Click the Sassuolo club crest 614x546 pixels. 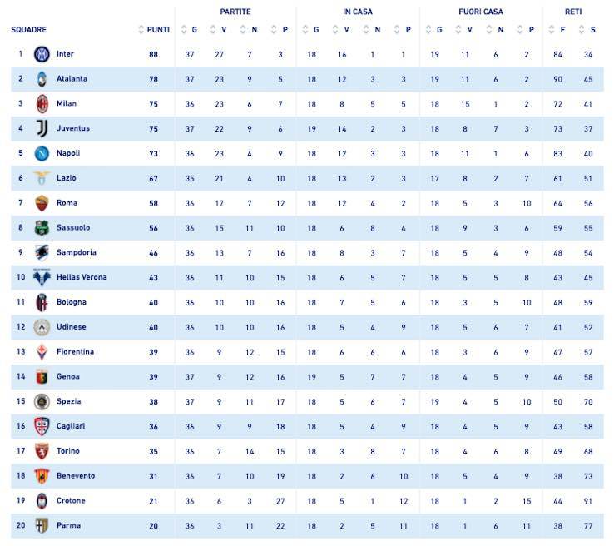(x=42, y=228)
